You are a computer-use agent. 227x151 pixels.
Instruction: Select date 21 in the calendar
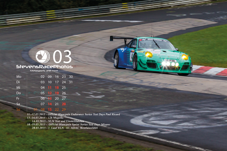[57, 104]
